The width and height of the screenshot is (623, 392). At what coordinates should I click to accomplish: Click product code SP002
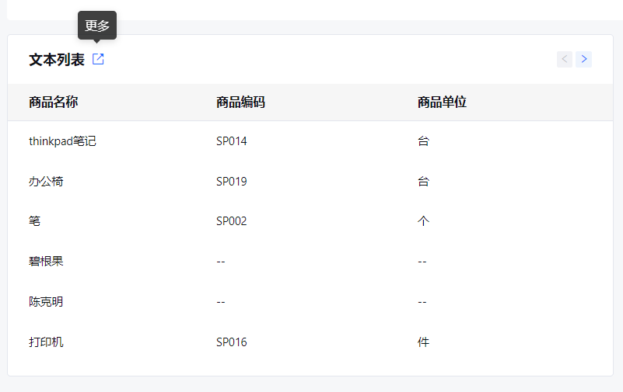tap(231, 220)
